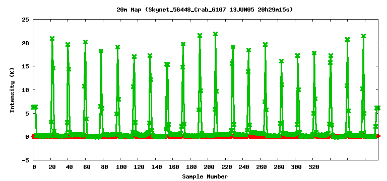Viewport: 387px width, 181px height.
Task: Click the y-axis tick label 25
Action: [26, 20]
